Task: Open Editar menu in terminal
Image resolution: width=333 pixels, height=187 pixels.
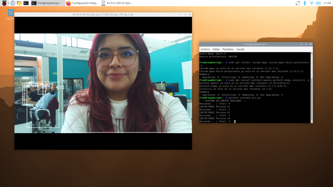Action: coord(216,49)
